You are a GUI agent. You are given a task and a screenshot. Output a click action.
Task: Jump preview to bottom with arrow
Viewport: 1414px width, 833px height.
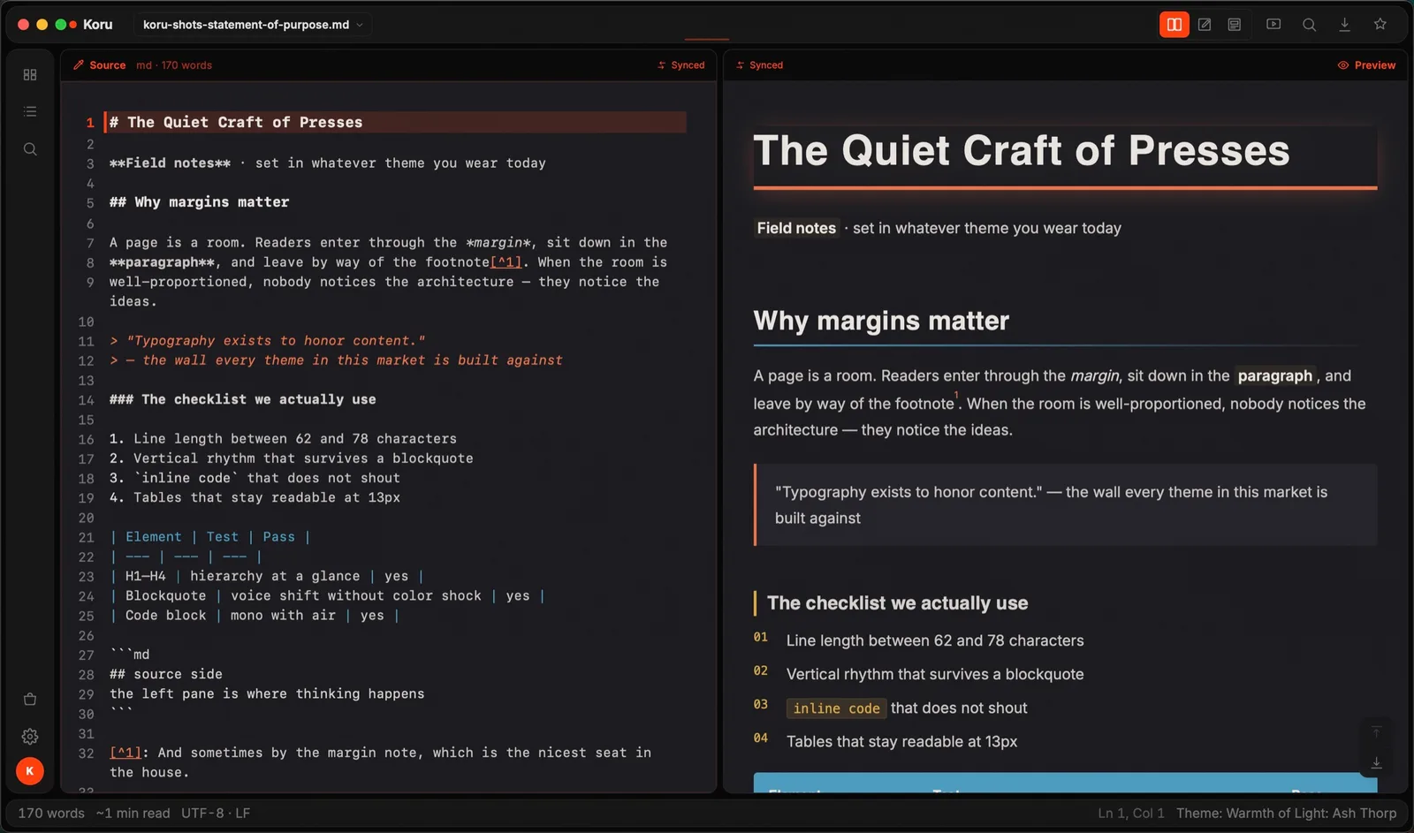click(1376, 762)
